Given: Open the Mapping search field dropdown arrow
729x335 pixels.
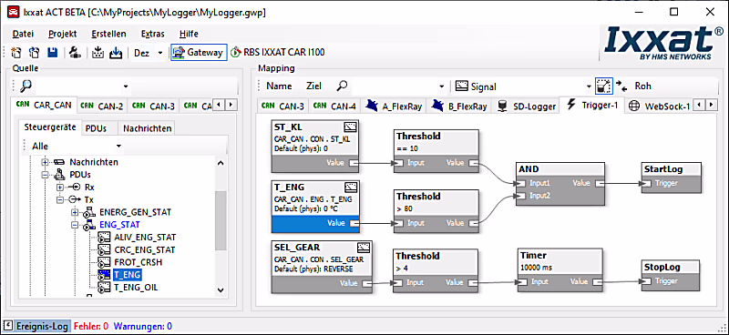Looking at the screenshot, I should pyautogui.click(x=442, y=86).
